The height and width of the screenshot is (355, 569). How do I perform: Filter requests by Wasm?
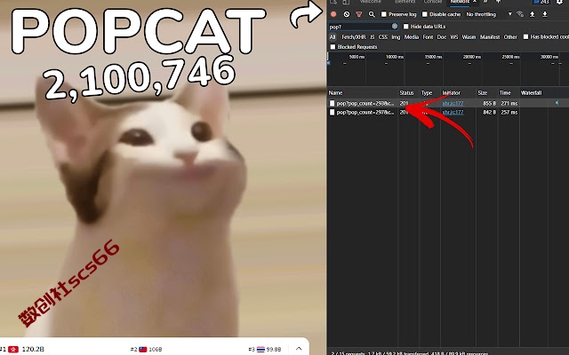(x=469, y=37)
